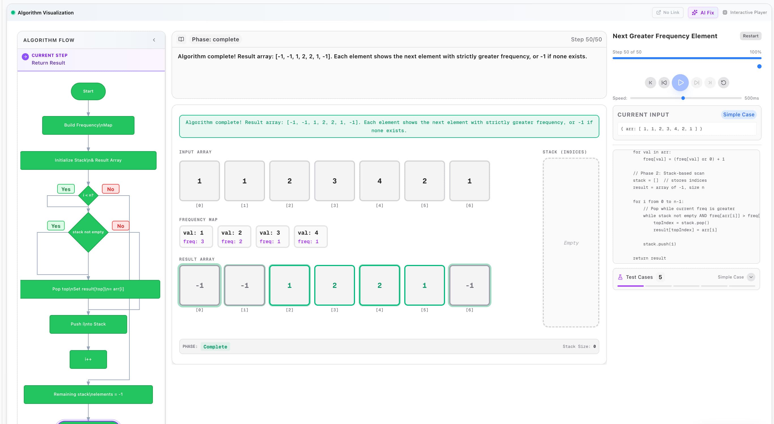This screenshot has height=424, width=774.
Task: Open the Interactive Player option
Action: (745, 13)
